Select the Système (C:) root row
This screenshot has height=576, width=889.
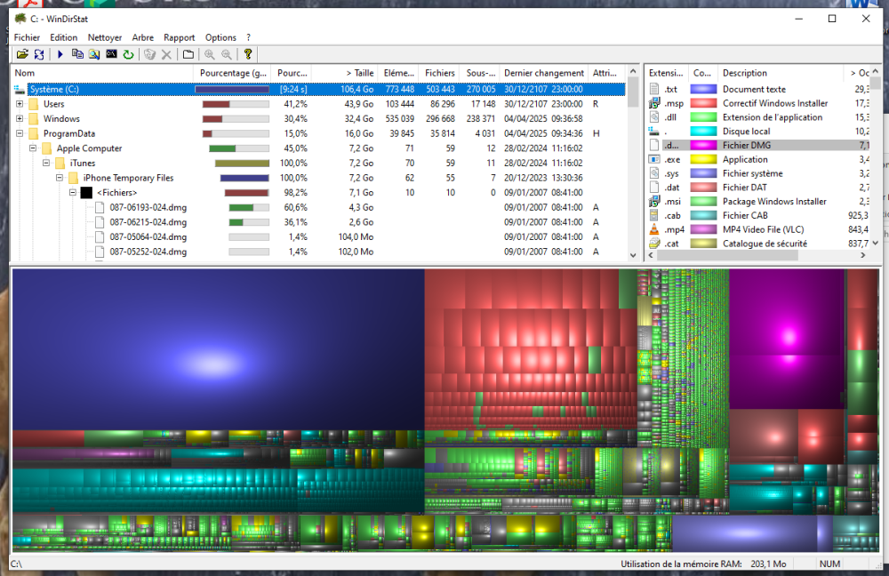[317, 90]
